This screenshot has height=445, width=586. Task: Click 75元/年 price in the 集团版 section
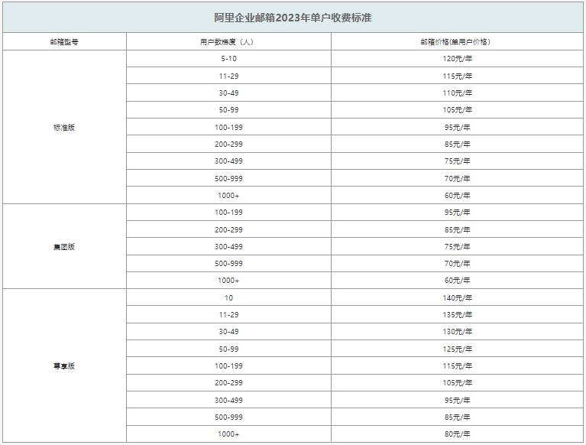coord(457,246)
